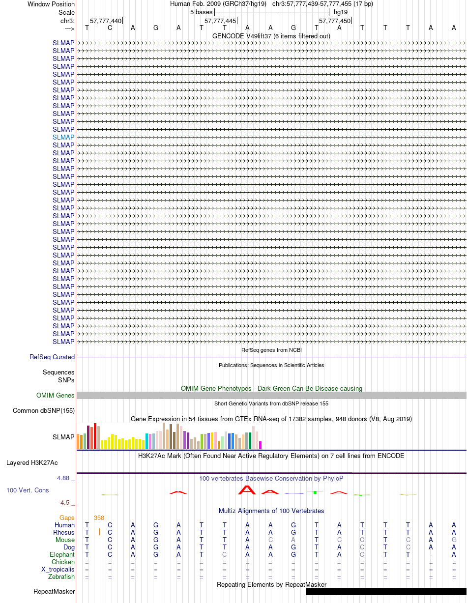Viewport: 467px width, 603px height.
Task: Click the green square in PhyloP conservation track
Action: pyautogui.click(x=315, y=492)
